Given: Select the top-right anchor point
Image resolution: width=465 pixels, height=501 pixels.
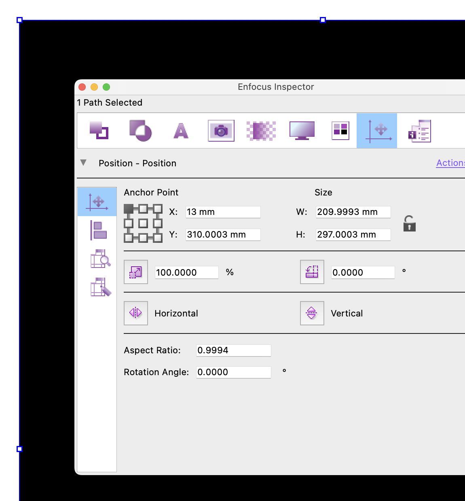Looking at the screenshot, I should pyautogui.click(x=158, y=209).
